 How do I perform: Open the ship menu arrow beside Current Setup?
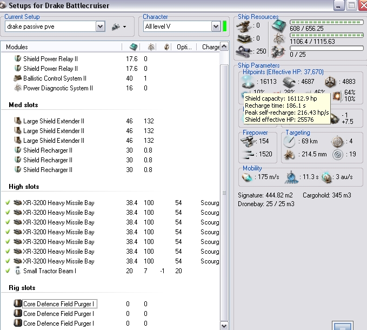(x=124, y=27)
